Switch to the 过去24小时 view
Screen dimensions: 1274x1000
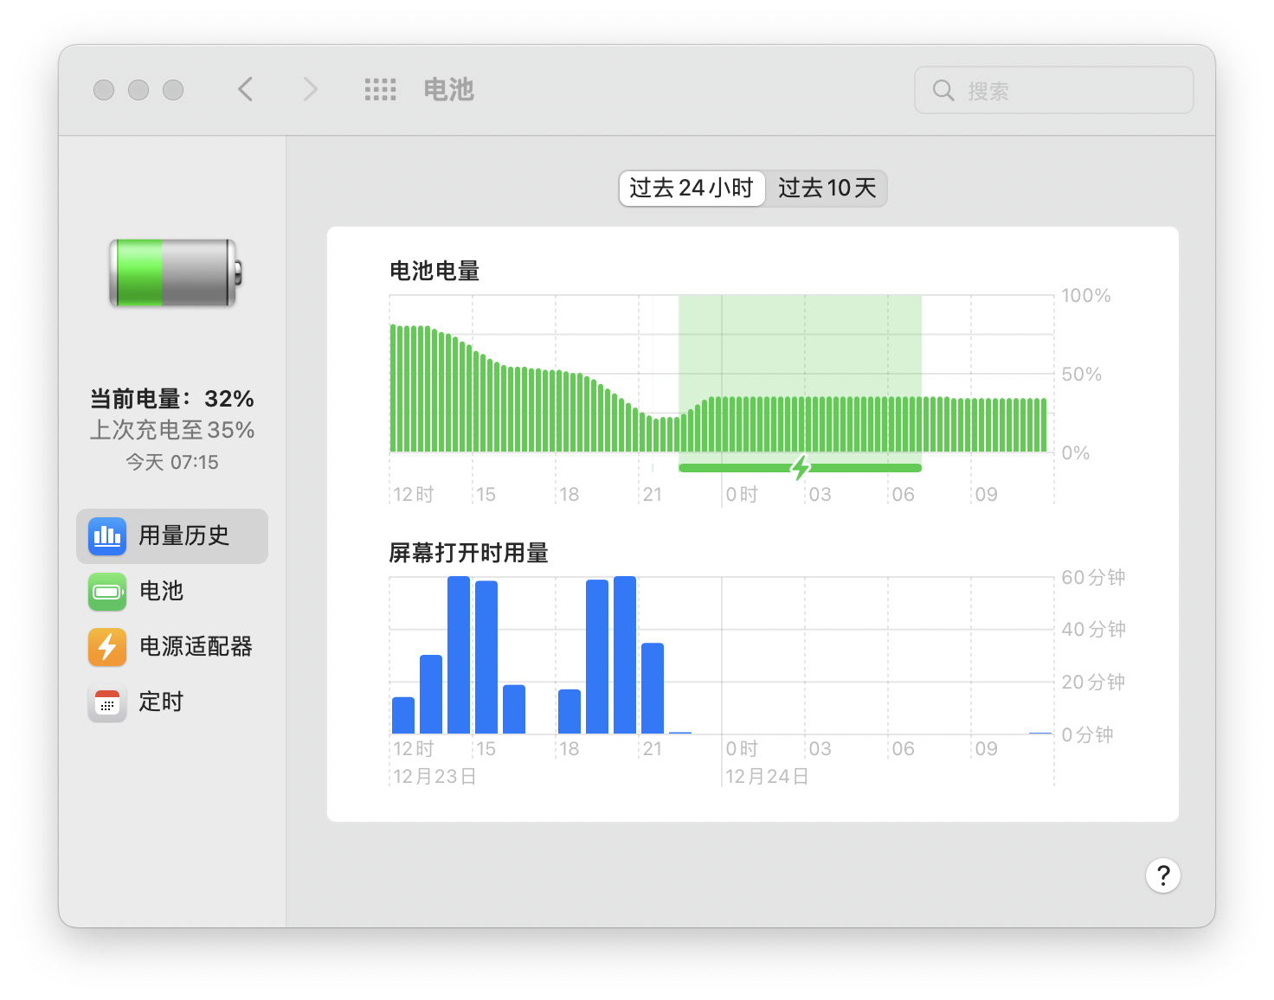[692, 189]
